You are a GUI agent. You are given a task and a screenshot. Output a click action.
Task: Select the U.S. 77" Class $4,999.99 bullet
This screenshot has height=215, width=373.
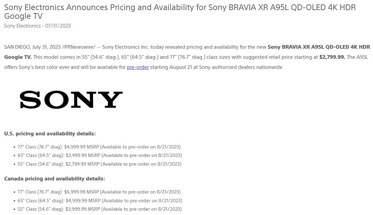click(99, 147)
